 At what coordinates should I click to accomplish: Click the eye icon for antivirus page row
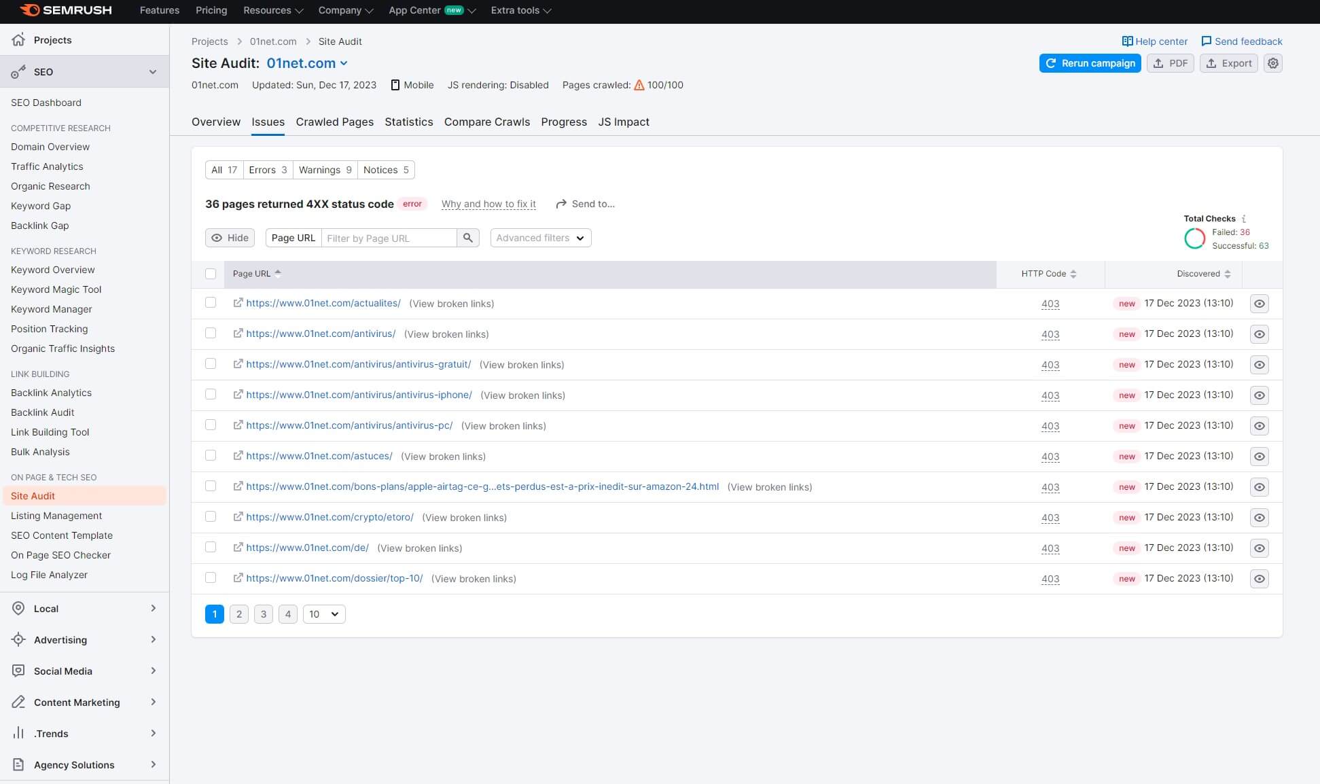[x=1260, y=333]
